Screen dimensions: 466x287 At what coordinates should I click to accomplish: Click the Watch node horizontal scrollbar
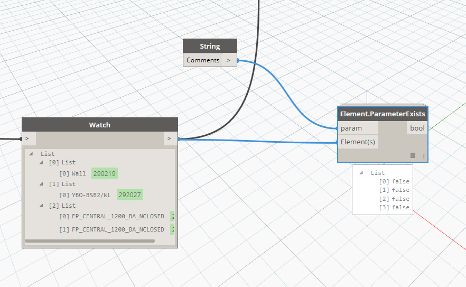pos(90,241)
